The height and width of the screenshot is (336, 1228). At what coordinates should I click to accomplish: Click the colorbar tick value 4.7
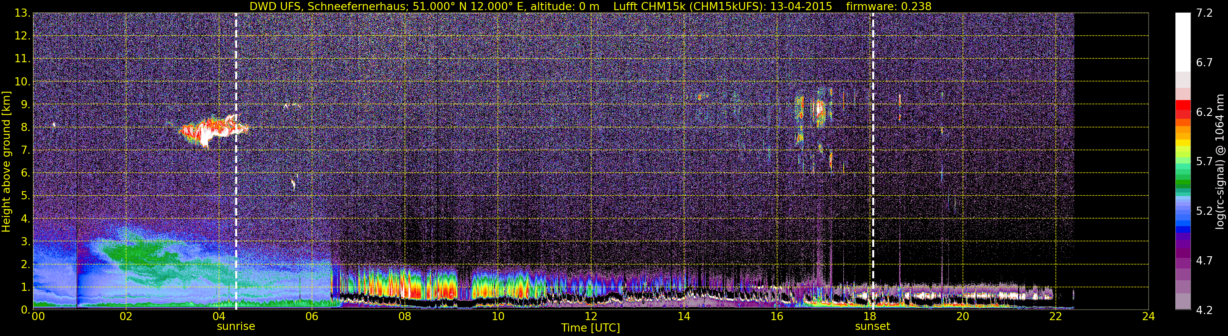pos(1204,261)
